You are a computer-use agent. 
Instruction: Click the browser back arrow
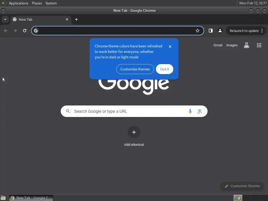click(6, 31)
